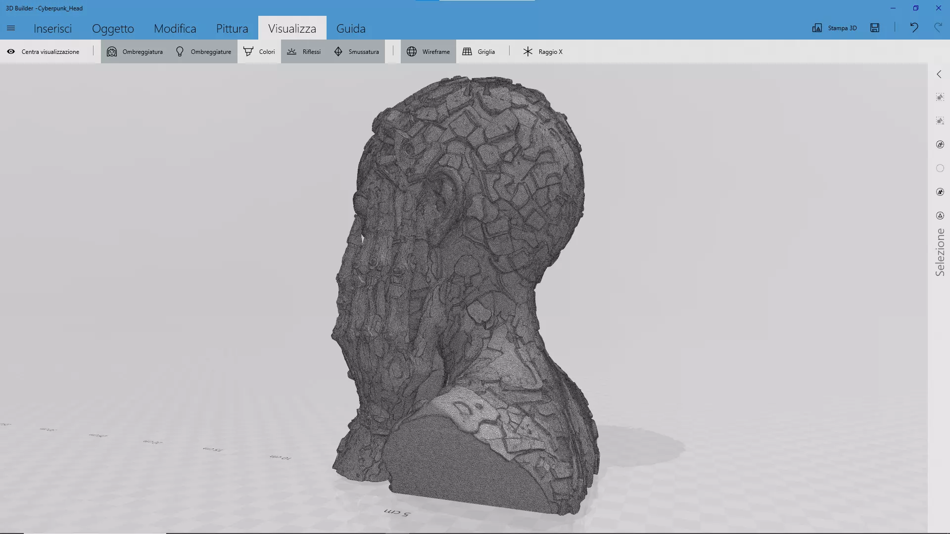The image size is (950, 534).
Task: Open the hamburger menu
Action: coord(11,28)
